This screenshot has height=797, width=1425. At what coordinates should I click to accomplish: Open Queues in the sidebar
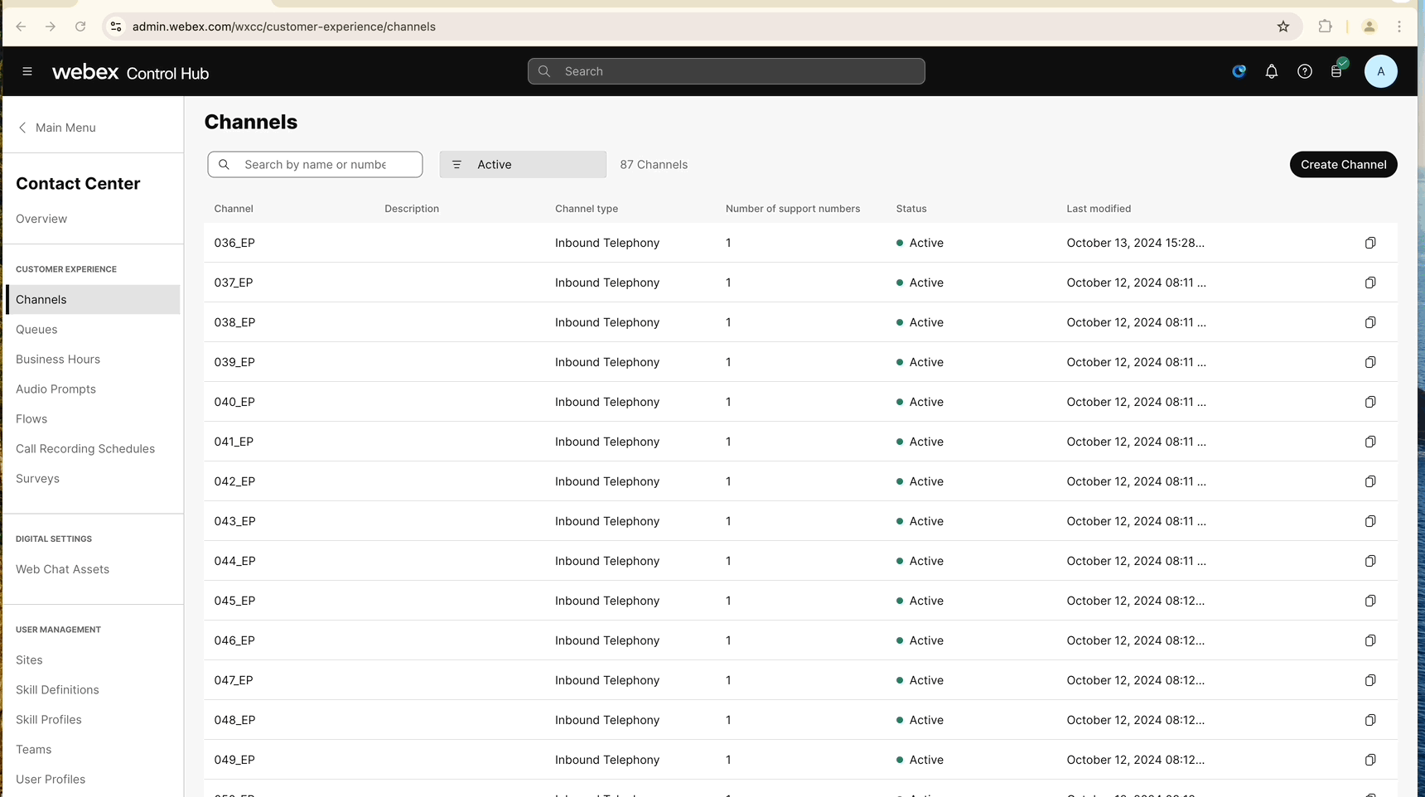36,330
